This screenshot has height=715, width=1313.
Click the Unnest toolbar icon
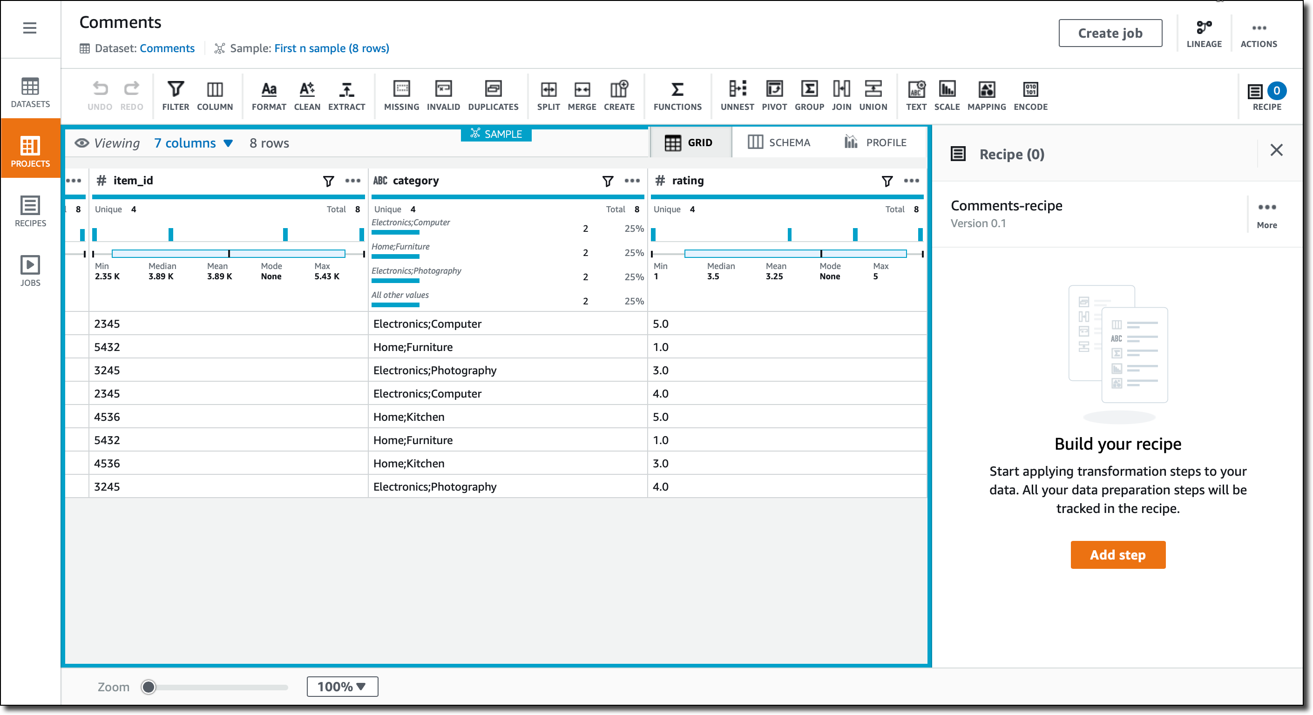[737, 95]
